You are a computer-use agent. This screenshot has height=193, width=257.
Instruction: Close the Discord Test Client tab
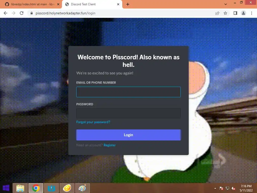[x=118, y=4]
